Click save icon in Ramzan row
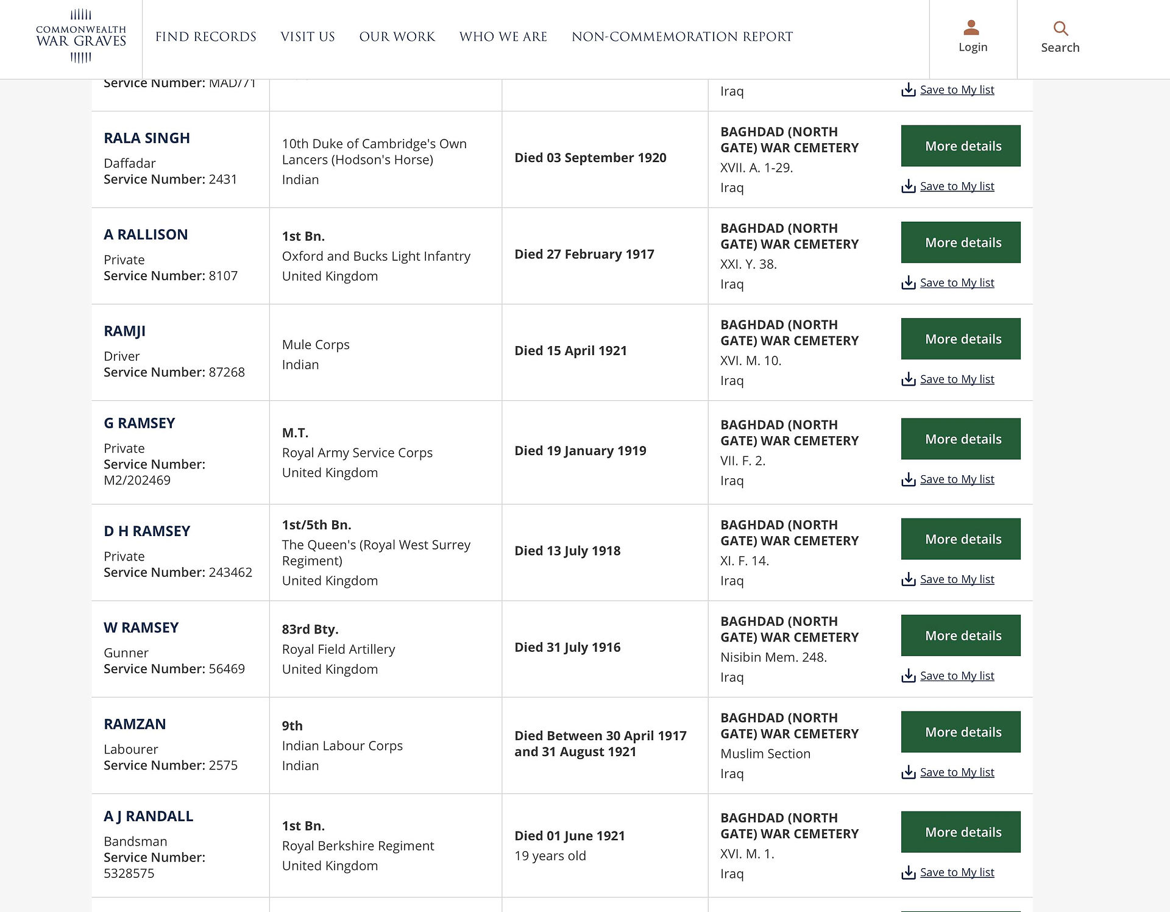The height and width of the screenshot is (912, 1170). 909,772
